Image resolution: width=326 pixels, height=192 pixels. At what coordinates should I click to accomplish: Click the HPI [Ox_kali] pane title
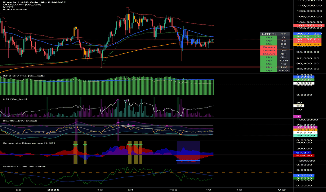pyautogui.click(x=15, y=99)
